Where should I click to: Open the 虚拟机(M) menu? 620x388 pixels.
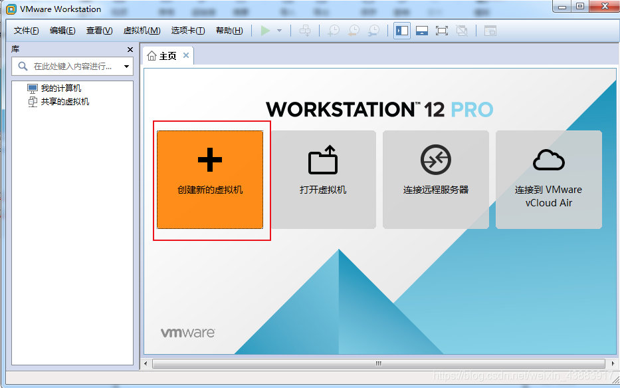[x=142, y=31]
